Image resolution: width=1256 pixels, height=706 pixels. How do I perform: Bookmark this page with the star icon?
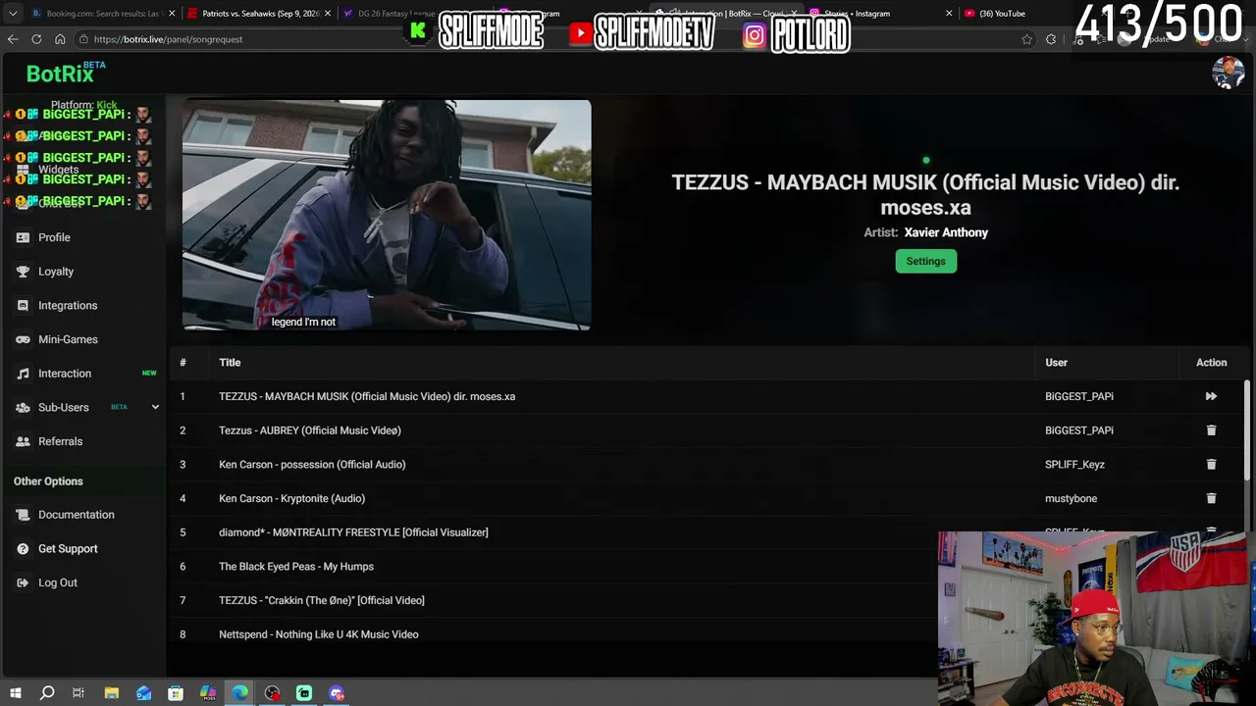1027,39
